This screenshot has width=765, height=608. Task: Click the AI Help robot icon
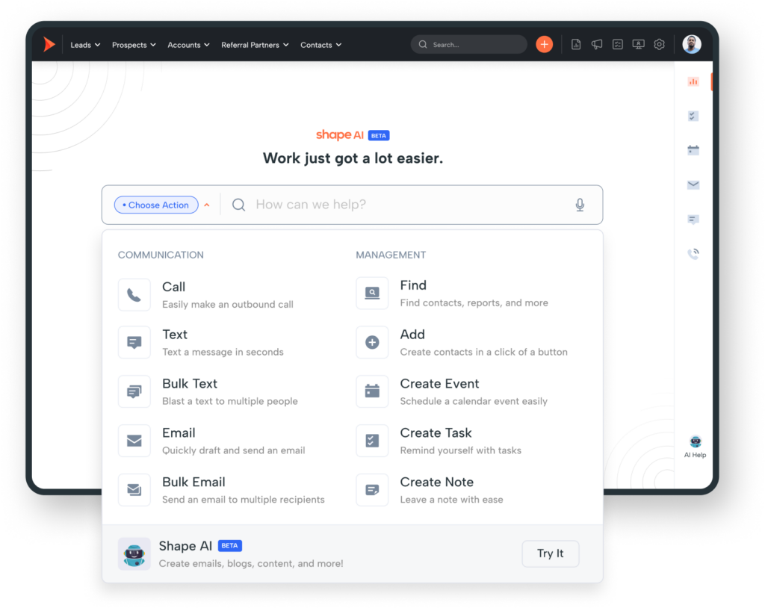(x=695, y=443)
